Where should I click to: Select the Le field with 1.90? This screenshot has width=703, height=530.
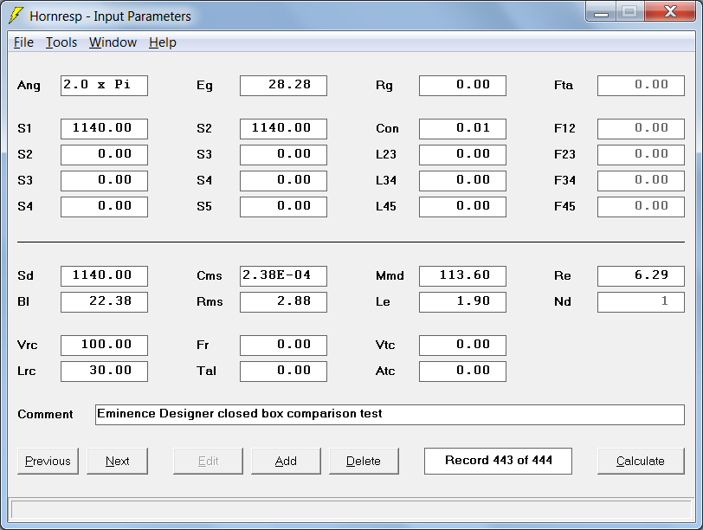pyautogui.click(x=462, y=301)
